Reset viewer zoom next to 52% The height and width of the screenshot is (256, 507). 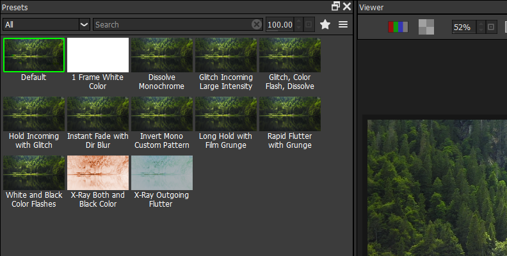pyautogui.click(x=491, y=27)
